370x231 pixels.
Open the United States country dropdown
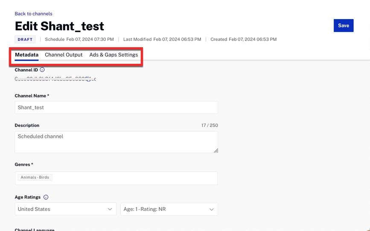(x=65, y=209)
